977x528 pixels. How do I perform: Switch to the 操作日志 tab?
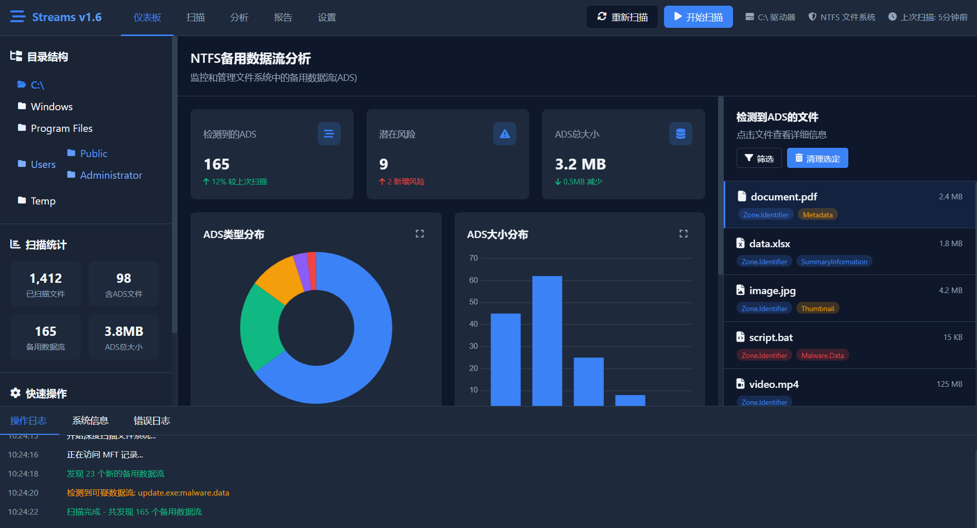pyautogui.click(x=28, y=421)
